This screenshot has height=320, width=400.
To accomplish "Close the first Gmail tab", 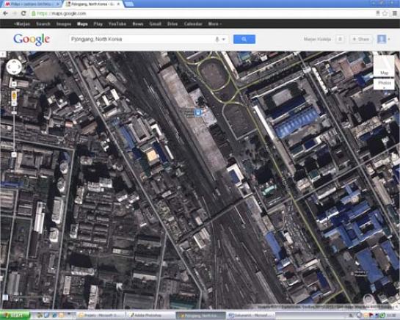I will pyautogui.click(x=57, y=4).
